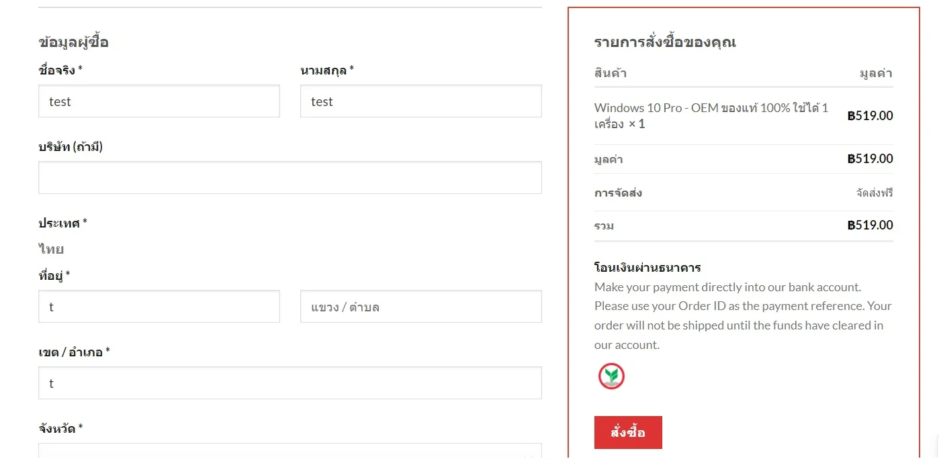
Task: Click the จัดส่งฟรี free shipping text
Action: (875, 193)
